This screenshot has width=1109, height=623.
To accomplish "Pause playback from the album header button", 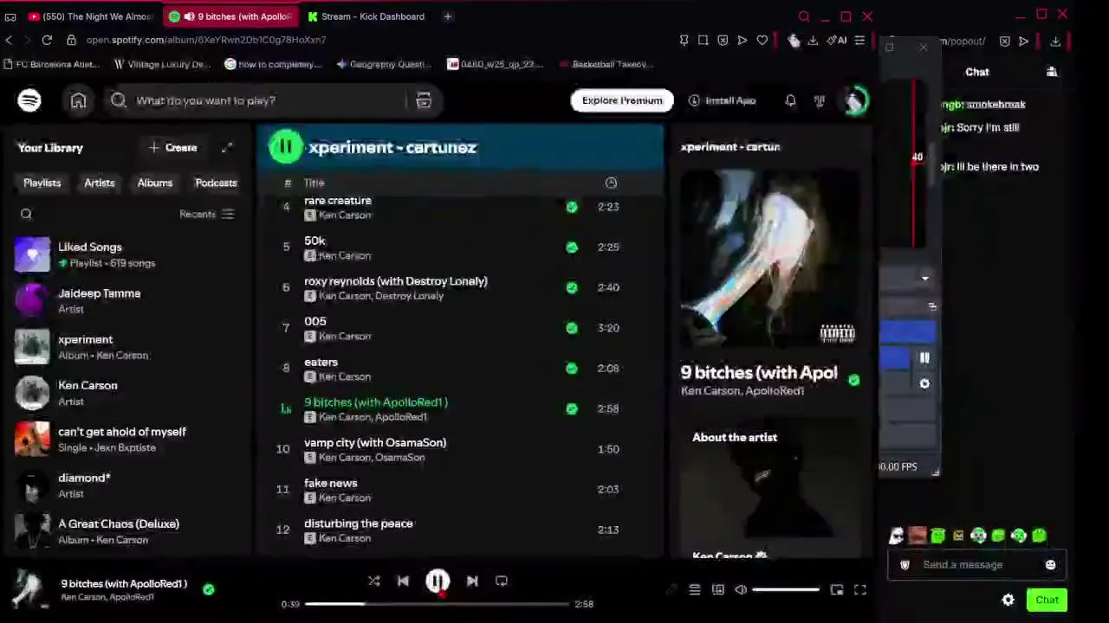I will [x=285, y=147].
